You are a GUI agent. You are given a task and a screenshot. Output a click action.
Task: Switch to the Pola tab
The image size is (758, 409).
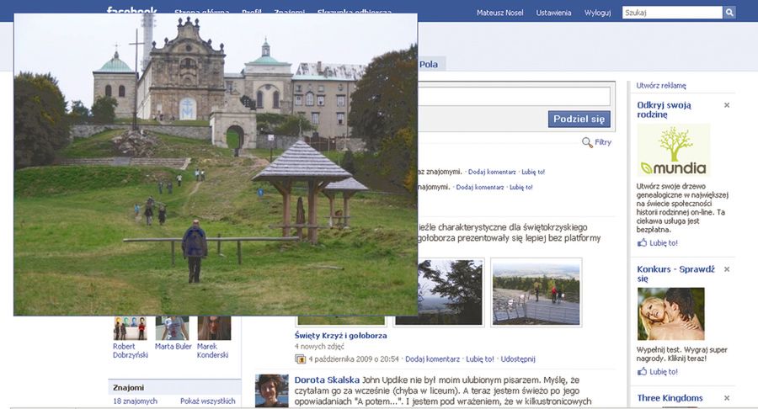tap(429, 64)
